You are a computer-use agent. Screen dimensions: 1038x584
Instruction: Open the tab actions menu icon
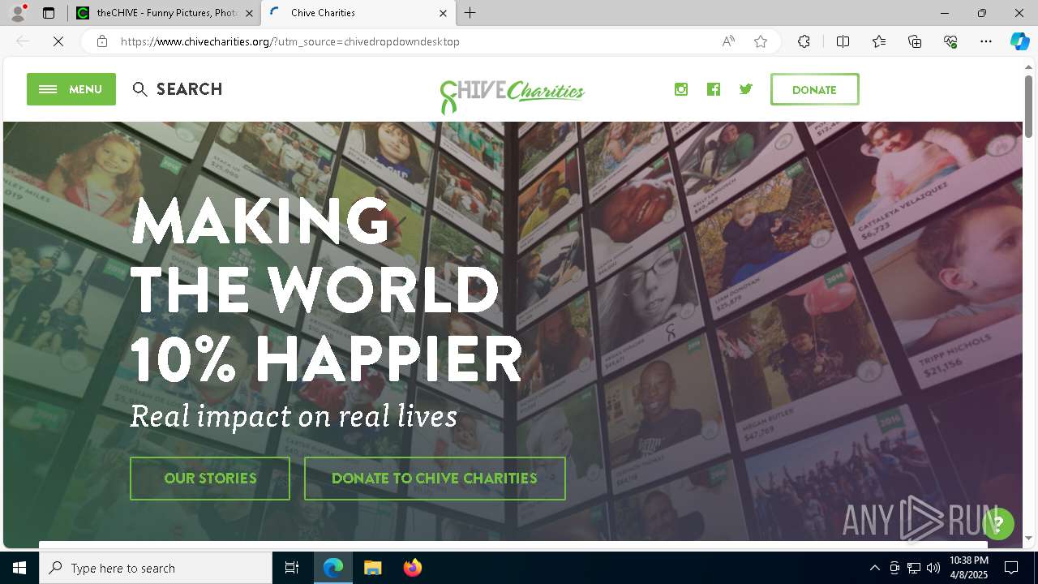49,13
